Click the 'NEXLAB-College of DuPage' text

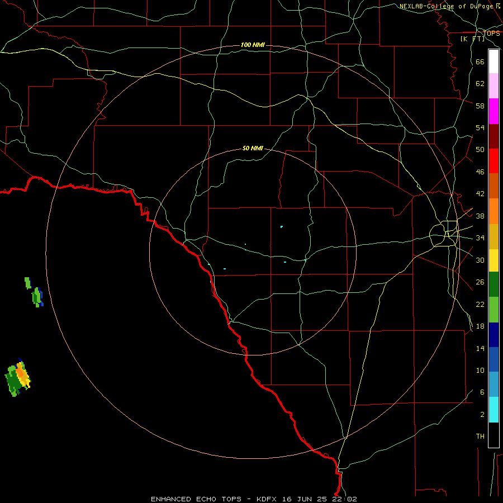point(447,6)
